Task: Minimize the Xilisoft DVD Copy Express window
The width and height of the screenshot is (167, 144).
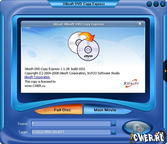Action: pos(156,4)
